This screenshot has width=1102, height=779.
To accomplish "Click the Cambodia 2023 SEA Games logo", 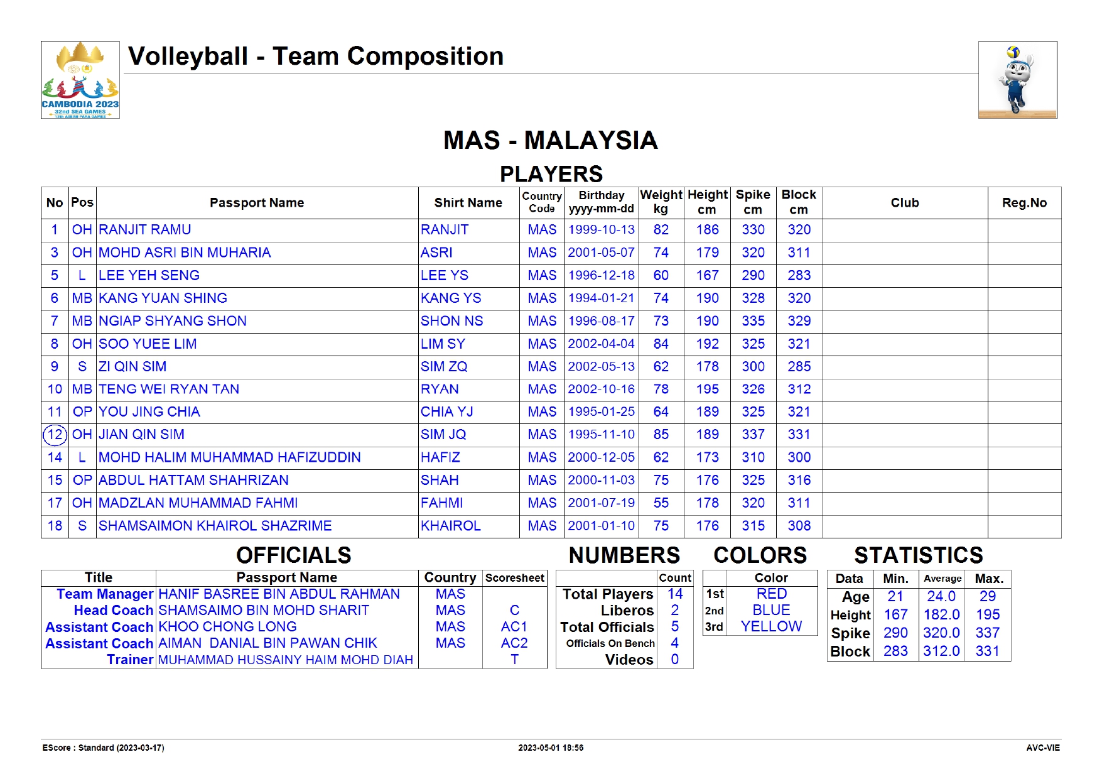I will click(x=80, y=80).
